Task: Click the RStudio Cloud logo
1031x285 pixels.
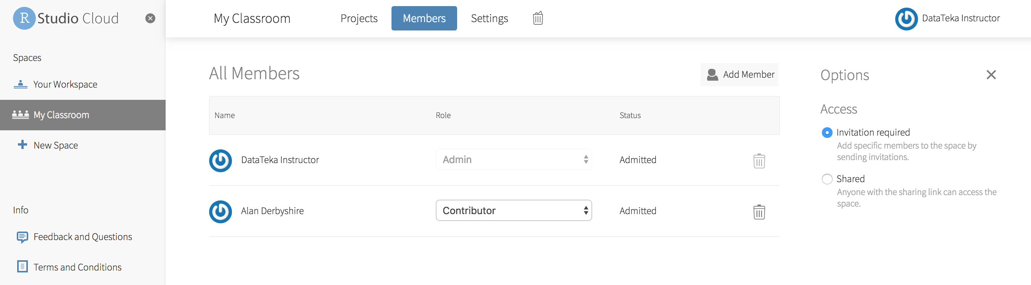Action: 66,18
